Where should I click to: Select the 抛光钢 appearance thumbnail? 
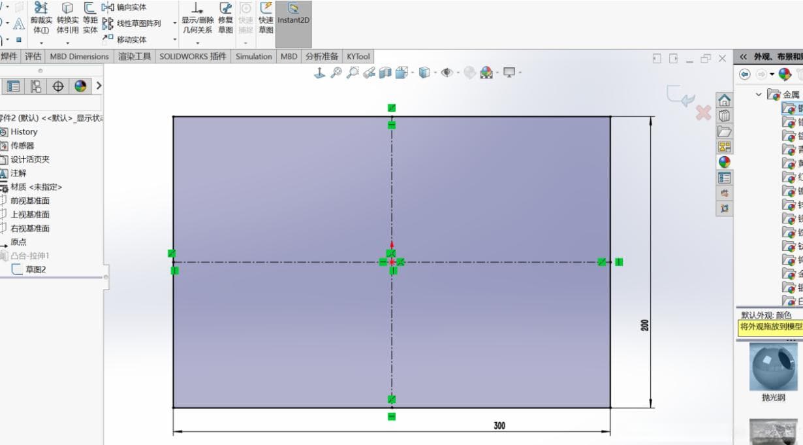tap(774, 366)
